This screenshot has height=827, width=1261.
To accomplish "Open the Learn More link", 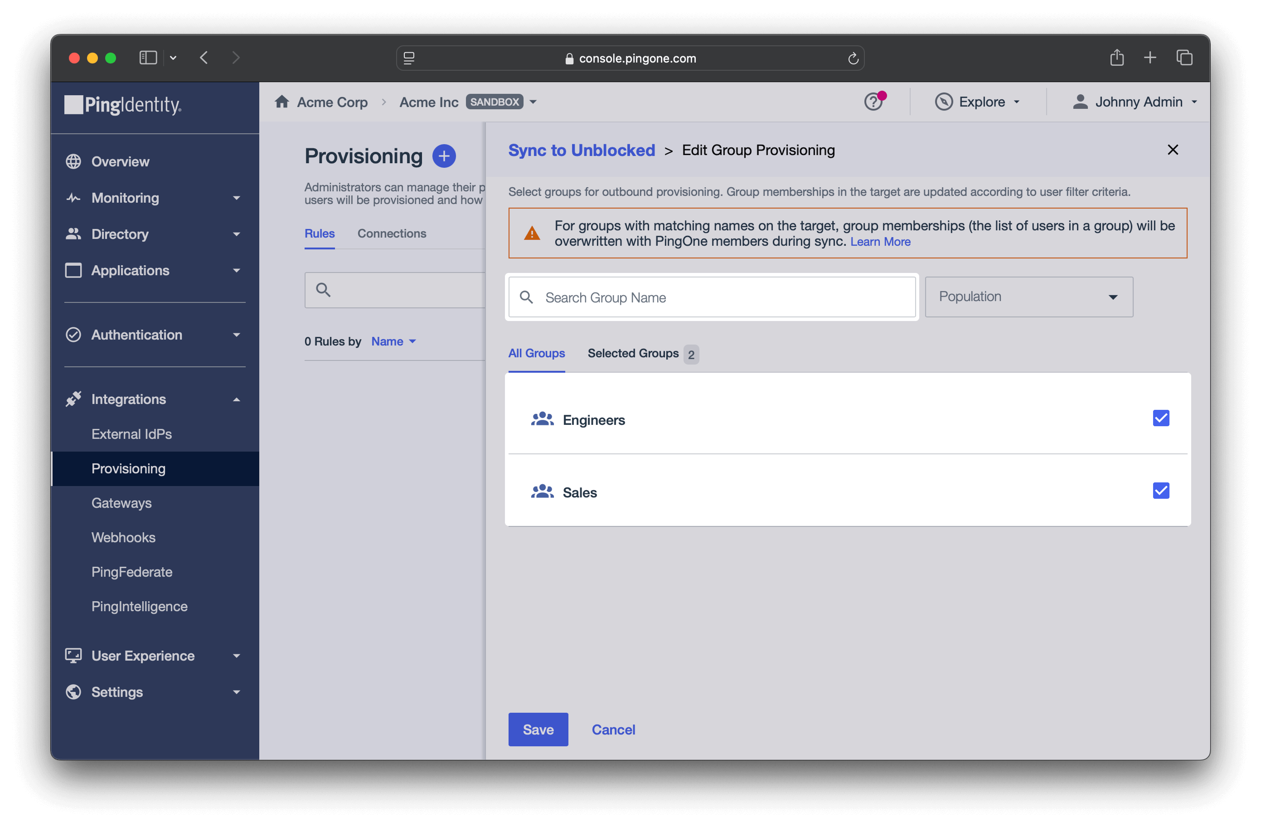I will pos(880,242).
